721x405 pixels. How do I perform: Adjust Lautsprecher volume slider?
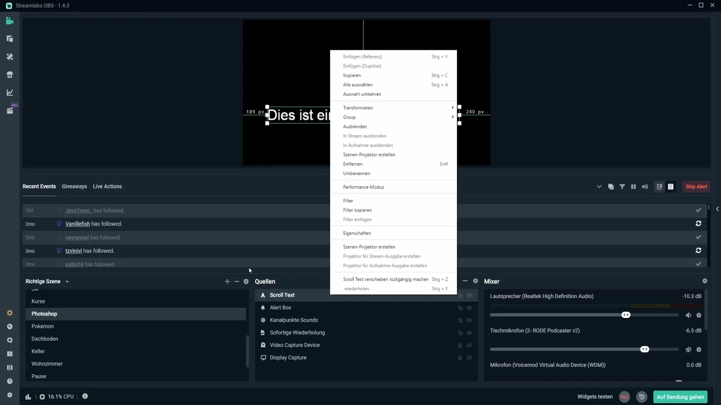tap(626, 315)
